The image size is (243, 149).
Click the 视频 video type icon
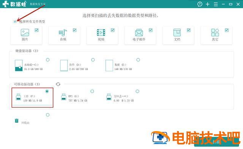pyautogui.click(x=101, y=33)
